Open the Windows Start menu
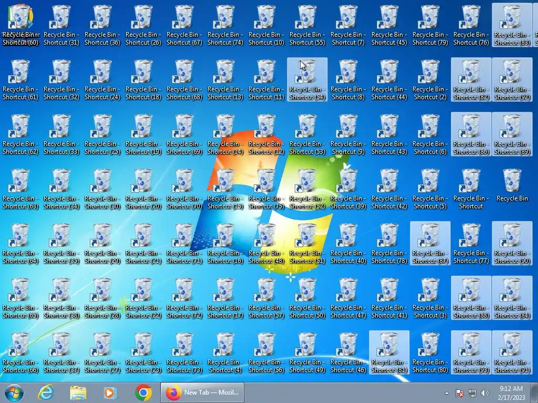Viewport: 538px width, 403px height. pos(14,393)
